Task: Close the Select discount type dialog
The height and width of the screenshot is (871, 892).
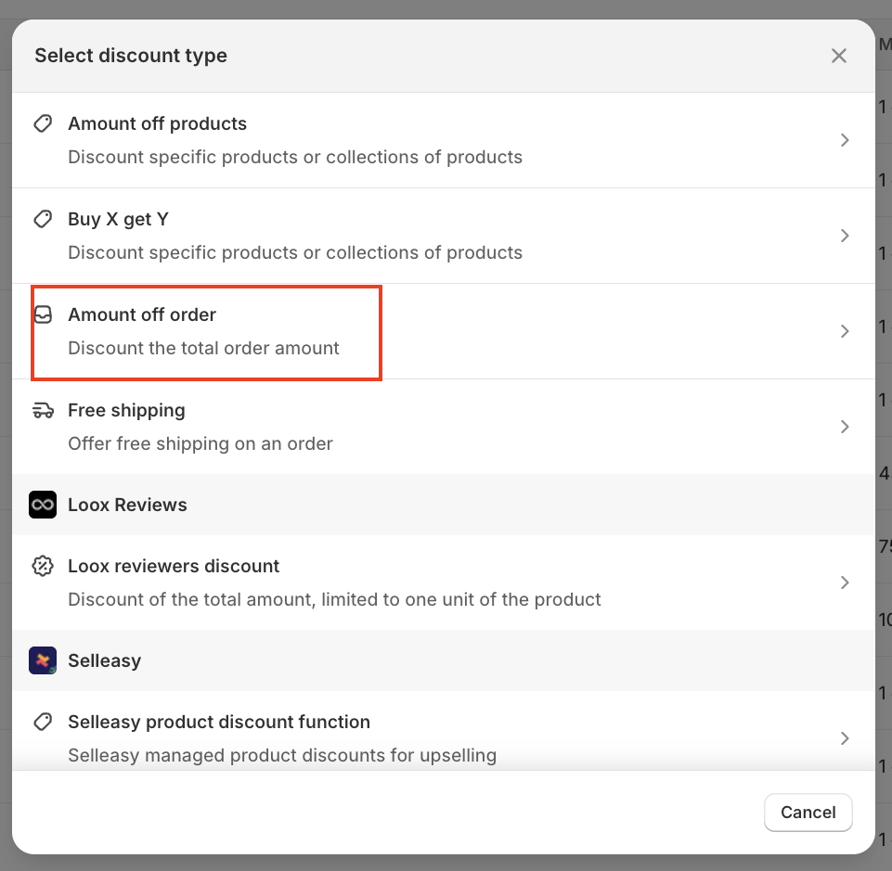Action: 839,56
